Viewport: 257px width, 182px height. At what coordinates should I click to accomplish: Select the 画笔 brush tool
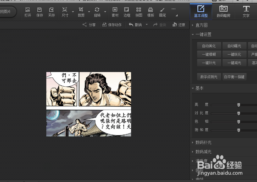162,12
